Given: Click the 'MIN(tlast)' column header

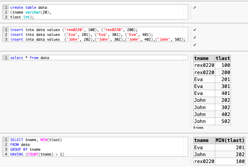Looking at the screenshot, I should [x=230, y=140].
